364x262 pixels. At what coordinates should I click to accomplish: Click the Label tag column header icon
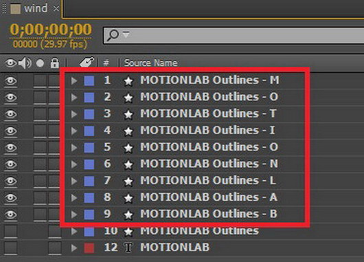[x=87, y=62]
